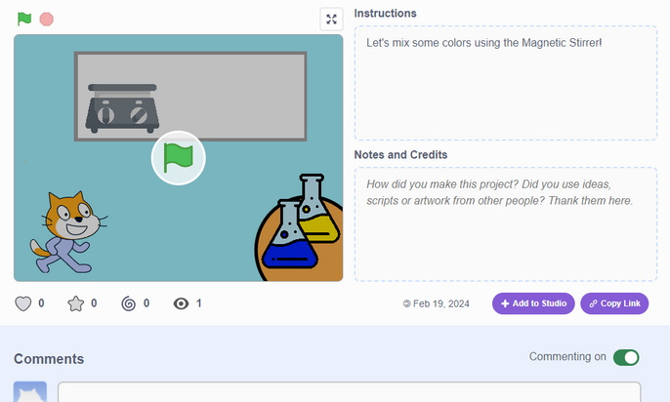Click the Instructions text box
670x402 pixels.
pyautogui.click(x=506, y=83)
